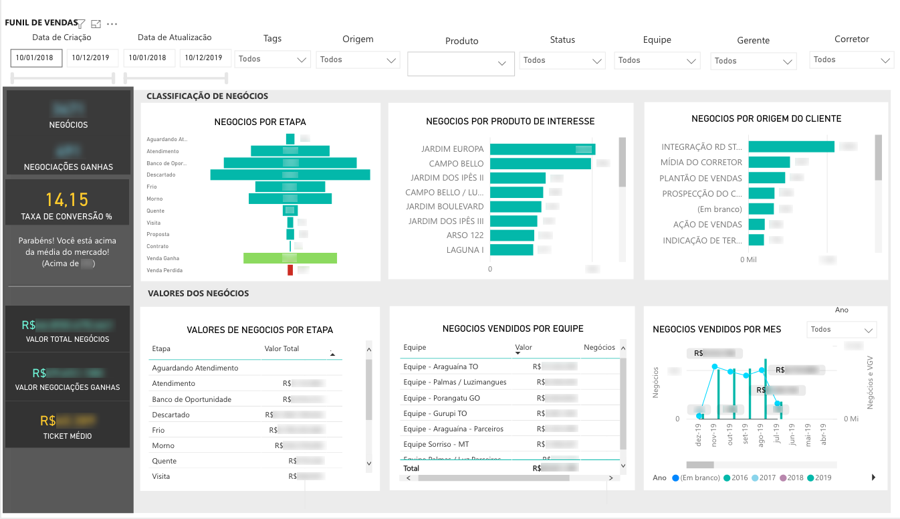Click the Equipe column header in table

click(x=415, y=347)
